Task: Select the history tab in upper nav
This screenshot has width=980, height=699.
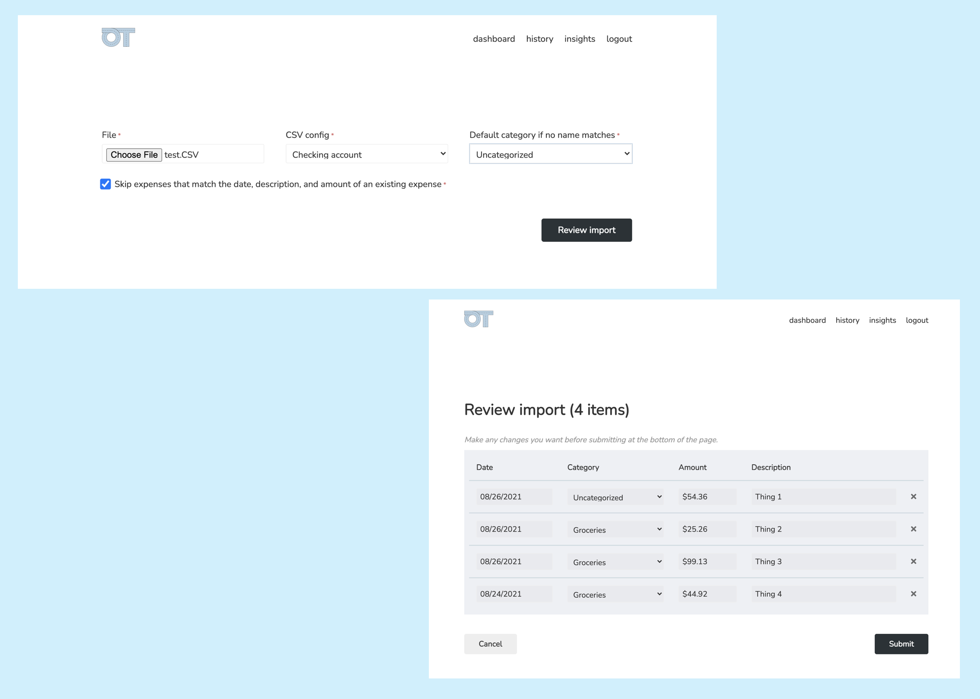Action: pos(538,38)
